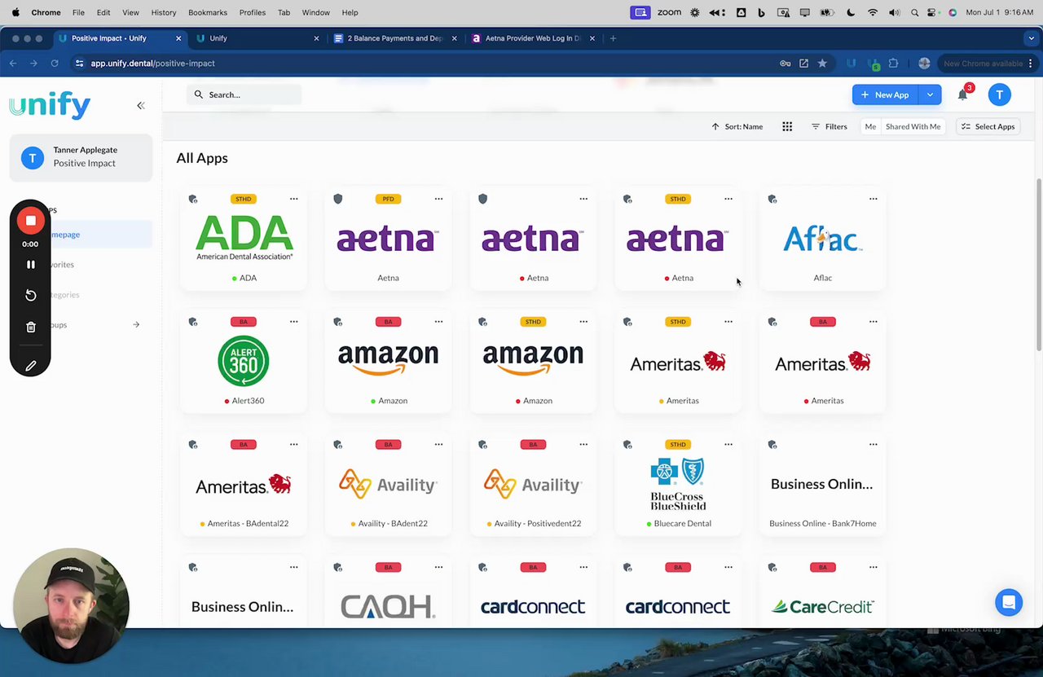
Task: Expand the Groups sidebar arrow
Action: pos(136,325)
